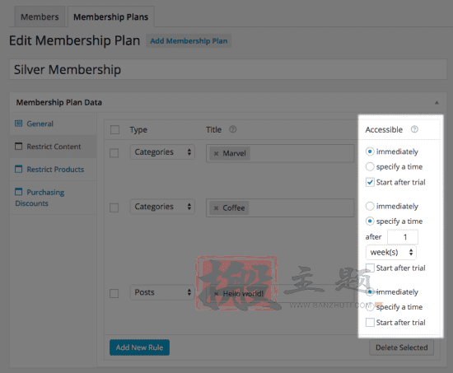Viewport: 453px width, 373px height.
Task: Switch to the Members tab
Action: click(40, 17)
